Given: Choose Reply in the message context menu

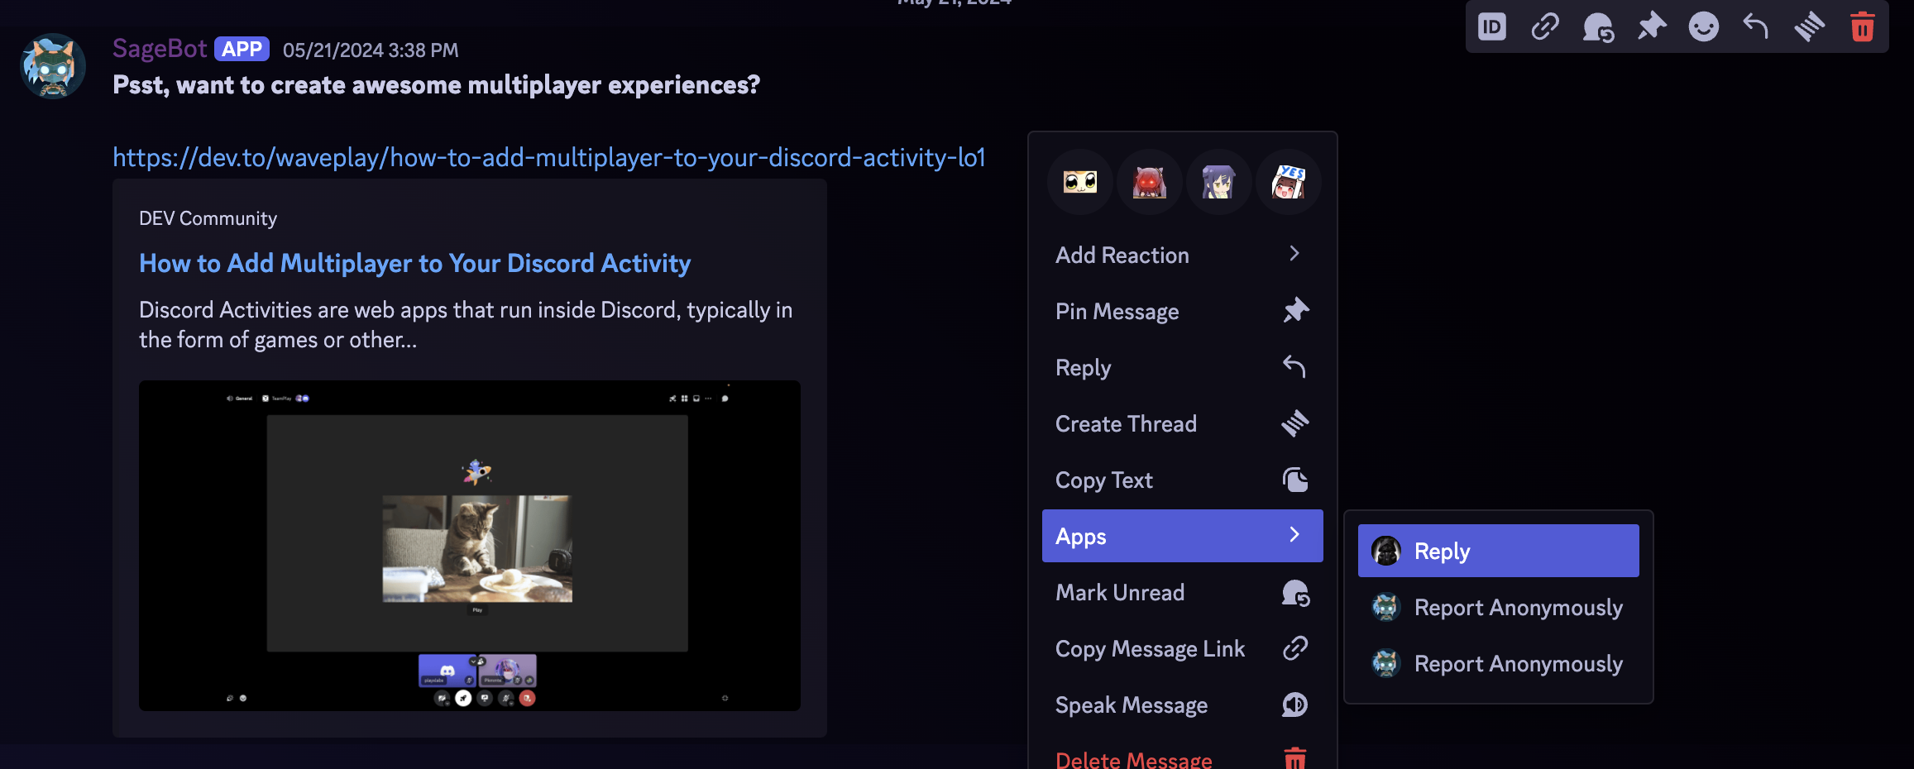Looking at the screenshot, I should (x=1183, y=367).
